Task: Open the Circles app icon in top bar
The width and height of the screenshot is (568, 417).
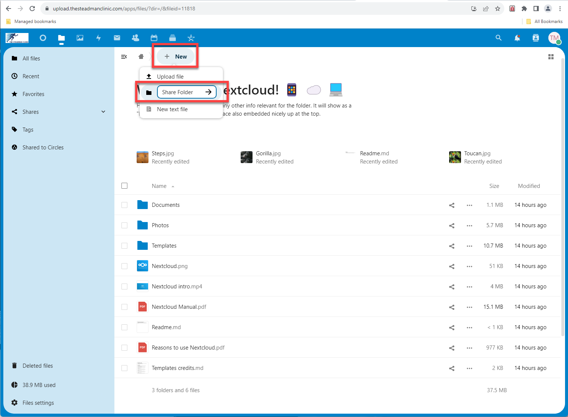Action: (191, 38)
